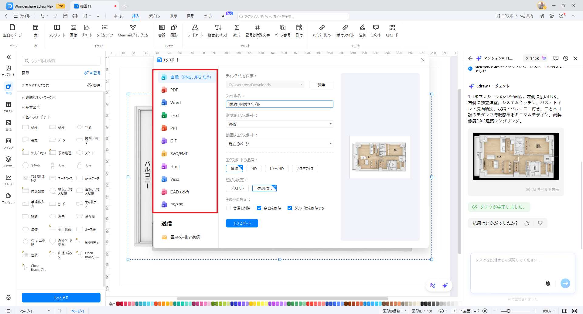This screenshot has width=583, height=314.
Task: Expand the 詳細なネットワーク図 category
Action: [x=40, y=97]
